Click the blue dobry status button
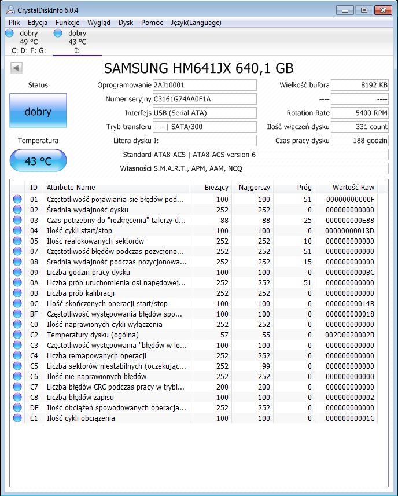Viewport: 398px width, 496px height. (38, 111)
